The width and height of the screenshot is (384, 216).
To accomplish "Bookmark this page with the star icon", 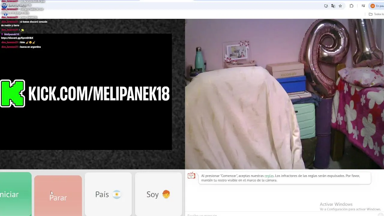I will point(340,6).
